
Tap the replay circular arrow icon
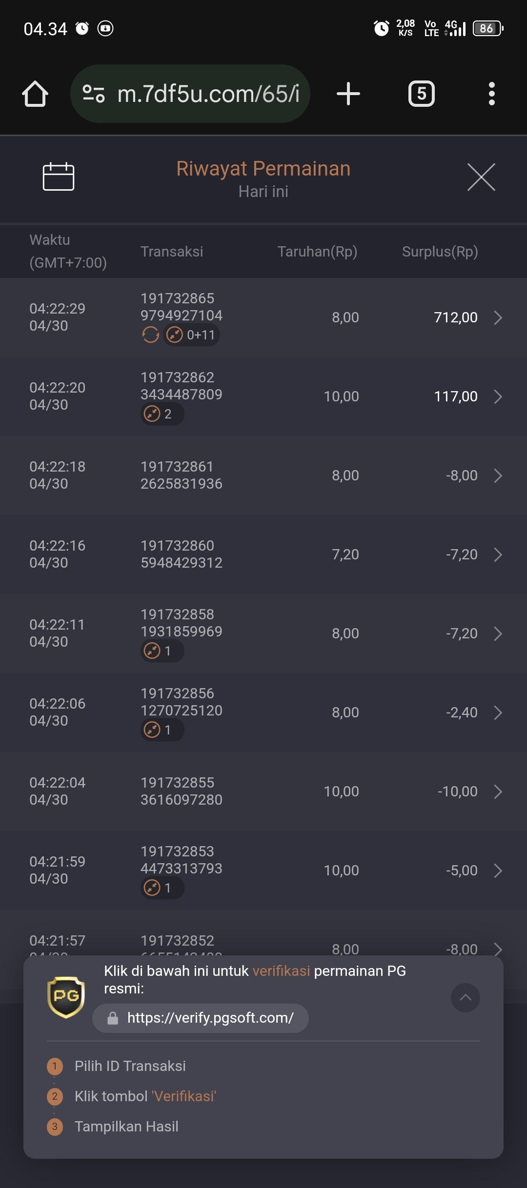tap(150, 335)
